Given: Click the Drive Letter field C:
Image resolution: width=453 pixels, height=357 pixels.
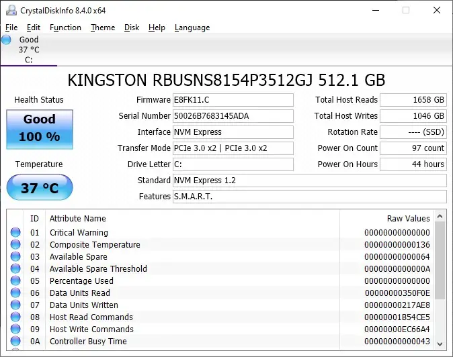Looking at the screenshot, I should coord(233,164).
